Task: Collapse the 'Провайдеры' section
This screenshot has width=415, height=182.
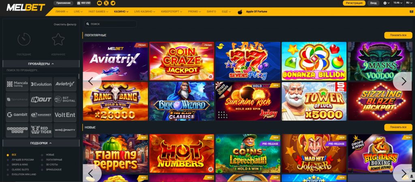Action: (41, 63)
